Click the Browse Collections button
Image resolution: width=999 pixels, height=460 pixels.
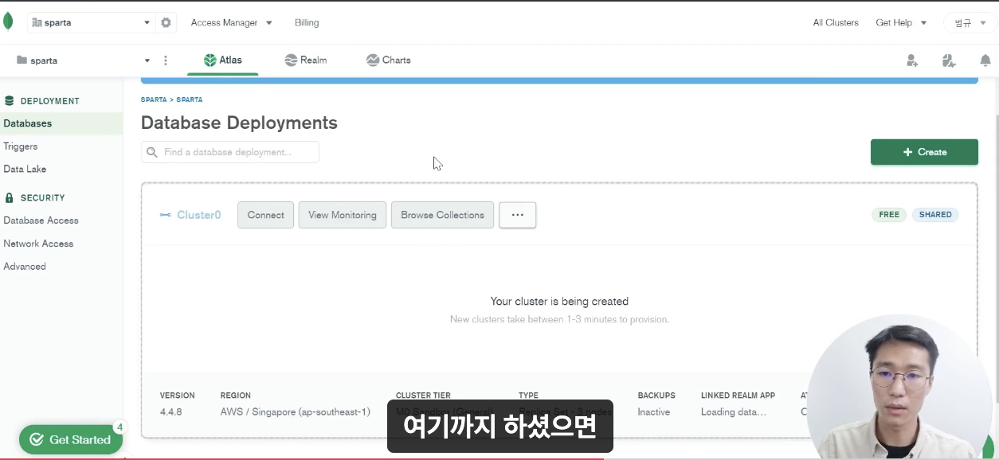tap(443, 215)
